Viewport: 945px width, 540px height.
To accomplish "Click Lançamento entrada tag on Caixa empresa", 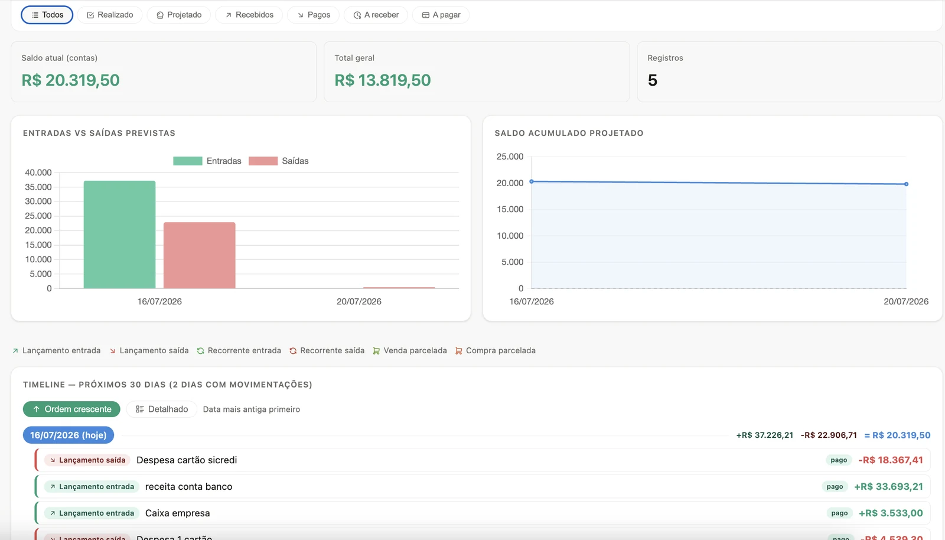I will [x=92, y=513].
